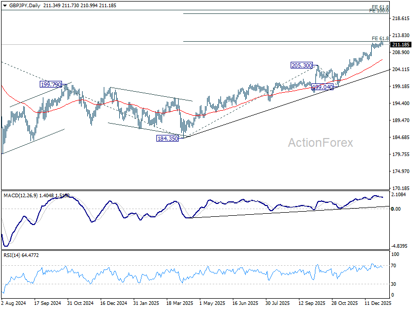Viewport: 413px width, 309px height.
Task: Click the 184.350 low price label
Action: point(167,139)
